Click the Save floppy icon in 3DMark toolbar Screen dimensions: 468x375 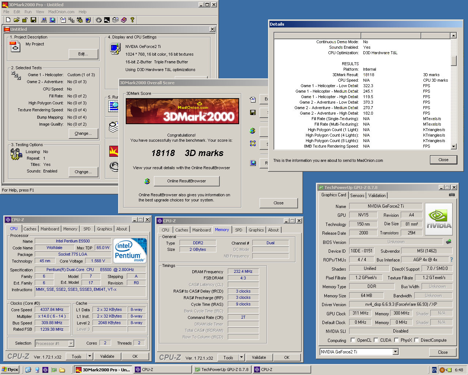(x=33, y=20)
